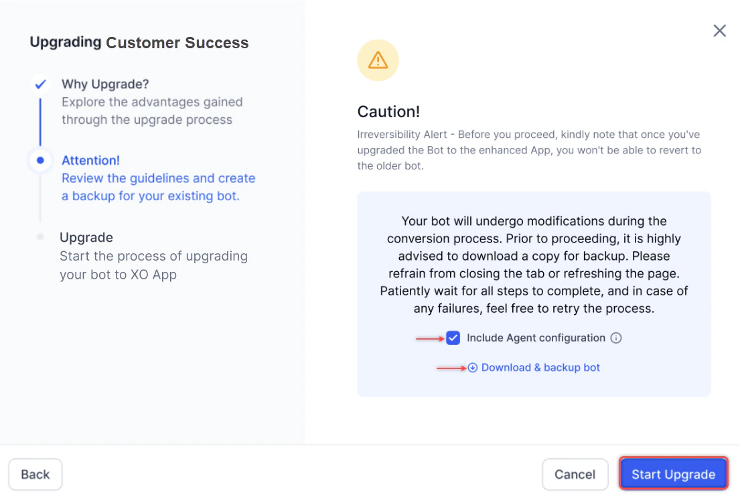Screen dimensions: 740x497
Task: Go back using the Back button
Action: (35, 474)
